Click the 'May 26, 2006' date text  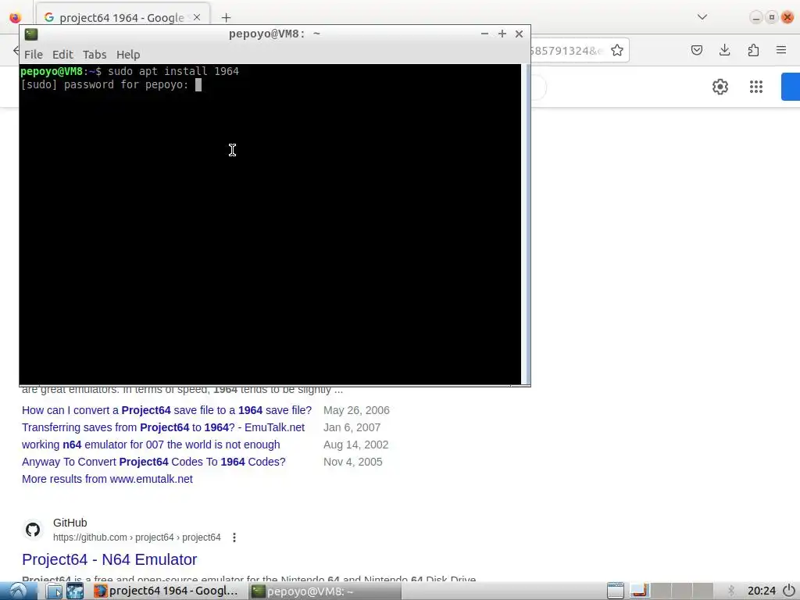tap(356, 410)
